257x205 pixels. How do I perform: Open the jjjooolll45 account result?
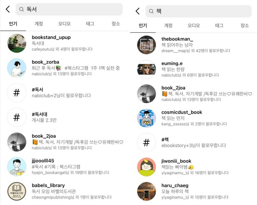tap(64, 166)
